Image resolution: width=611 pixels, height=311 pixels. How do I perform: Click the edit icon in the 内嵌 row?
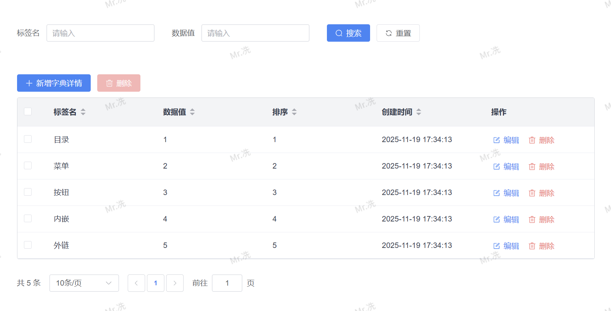(497, 220)
